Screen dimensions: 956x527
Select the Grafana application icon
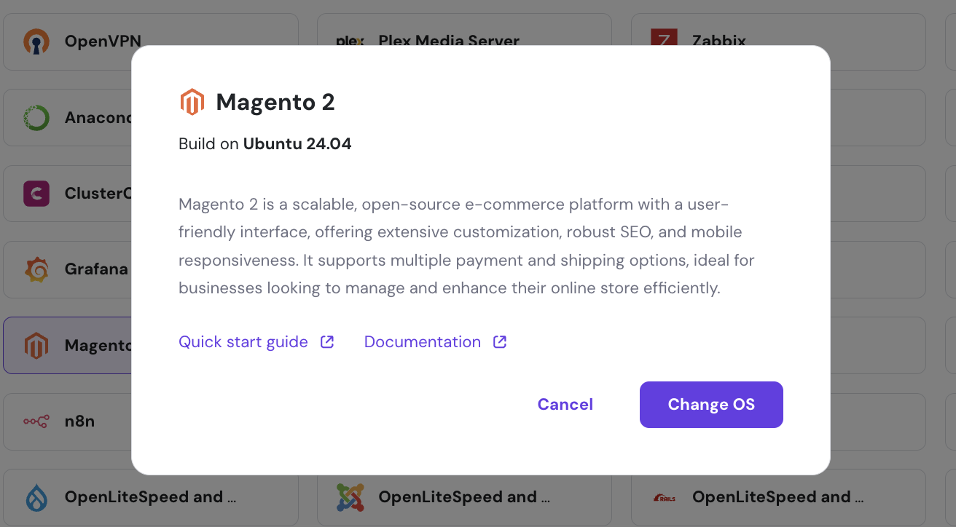36,269
